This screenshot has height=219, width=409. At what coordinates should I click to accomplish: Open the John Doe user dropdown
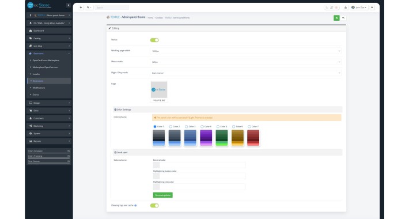point(359,7)
